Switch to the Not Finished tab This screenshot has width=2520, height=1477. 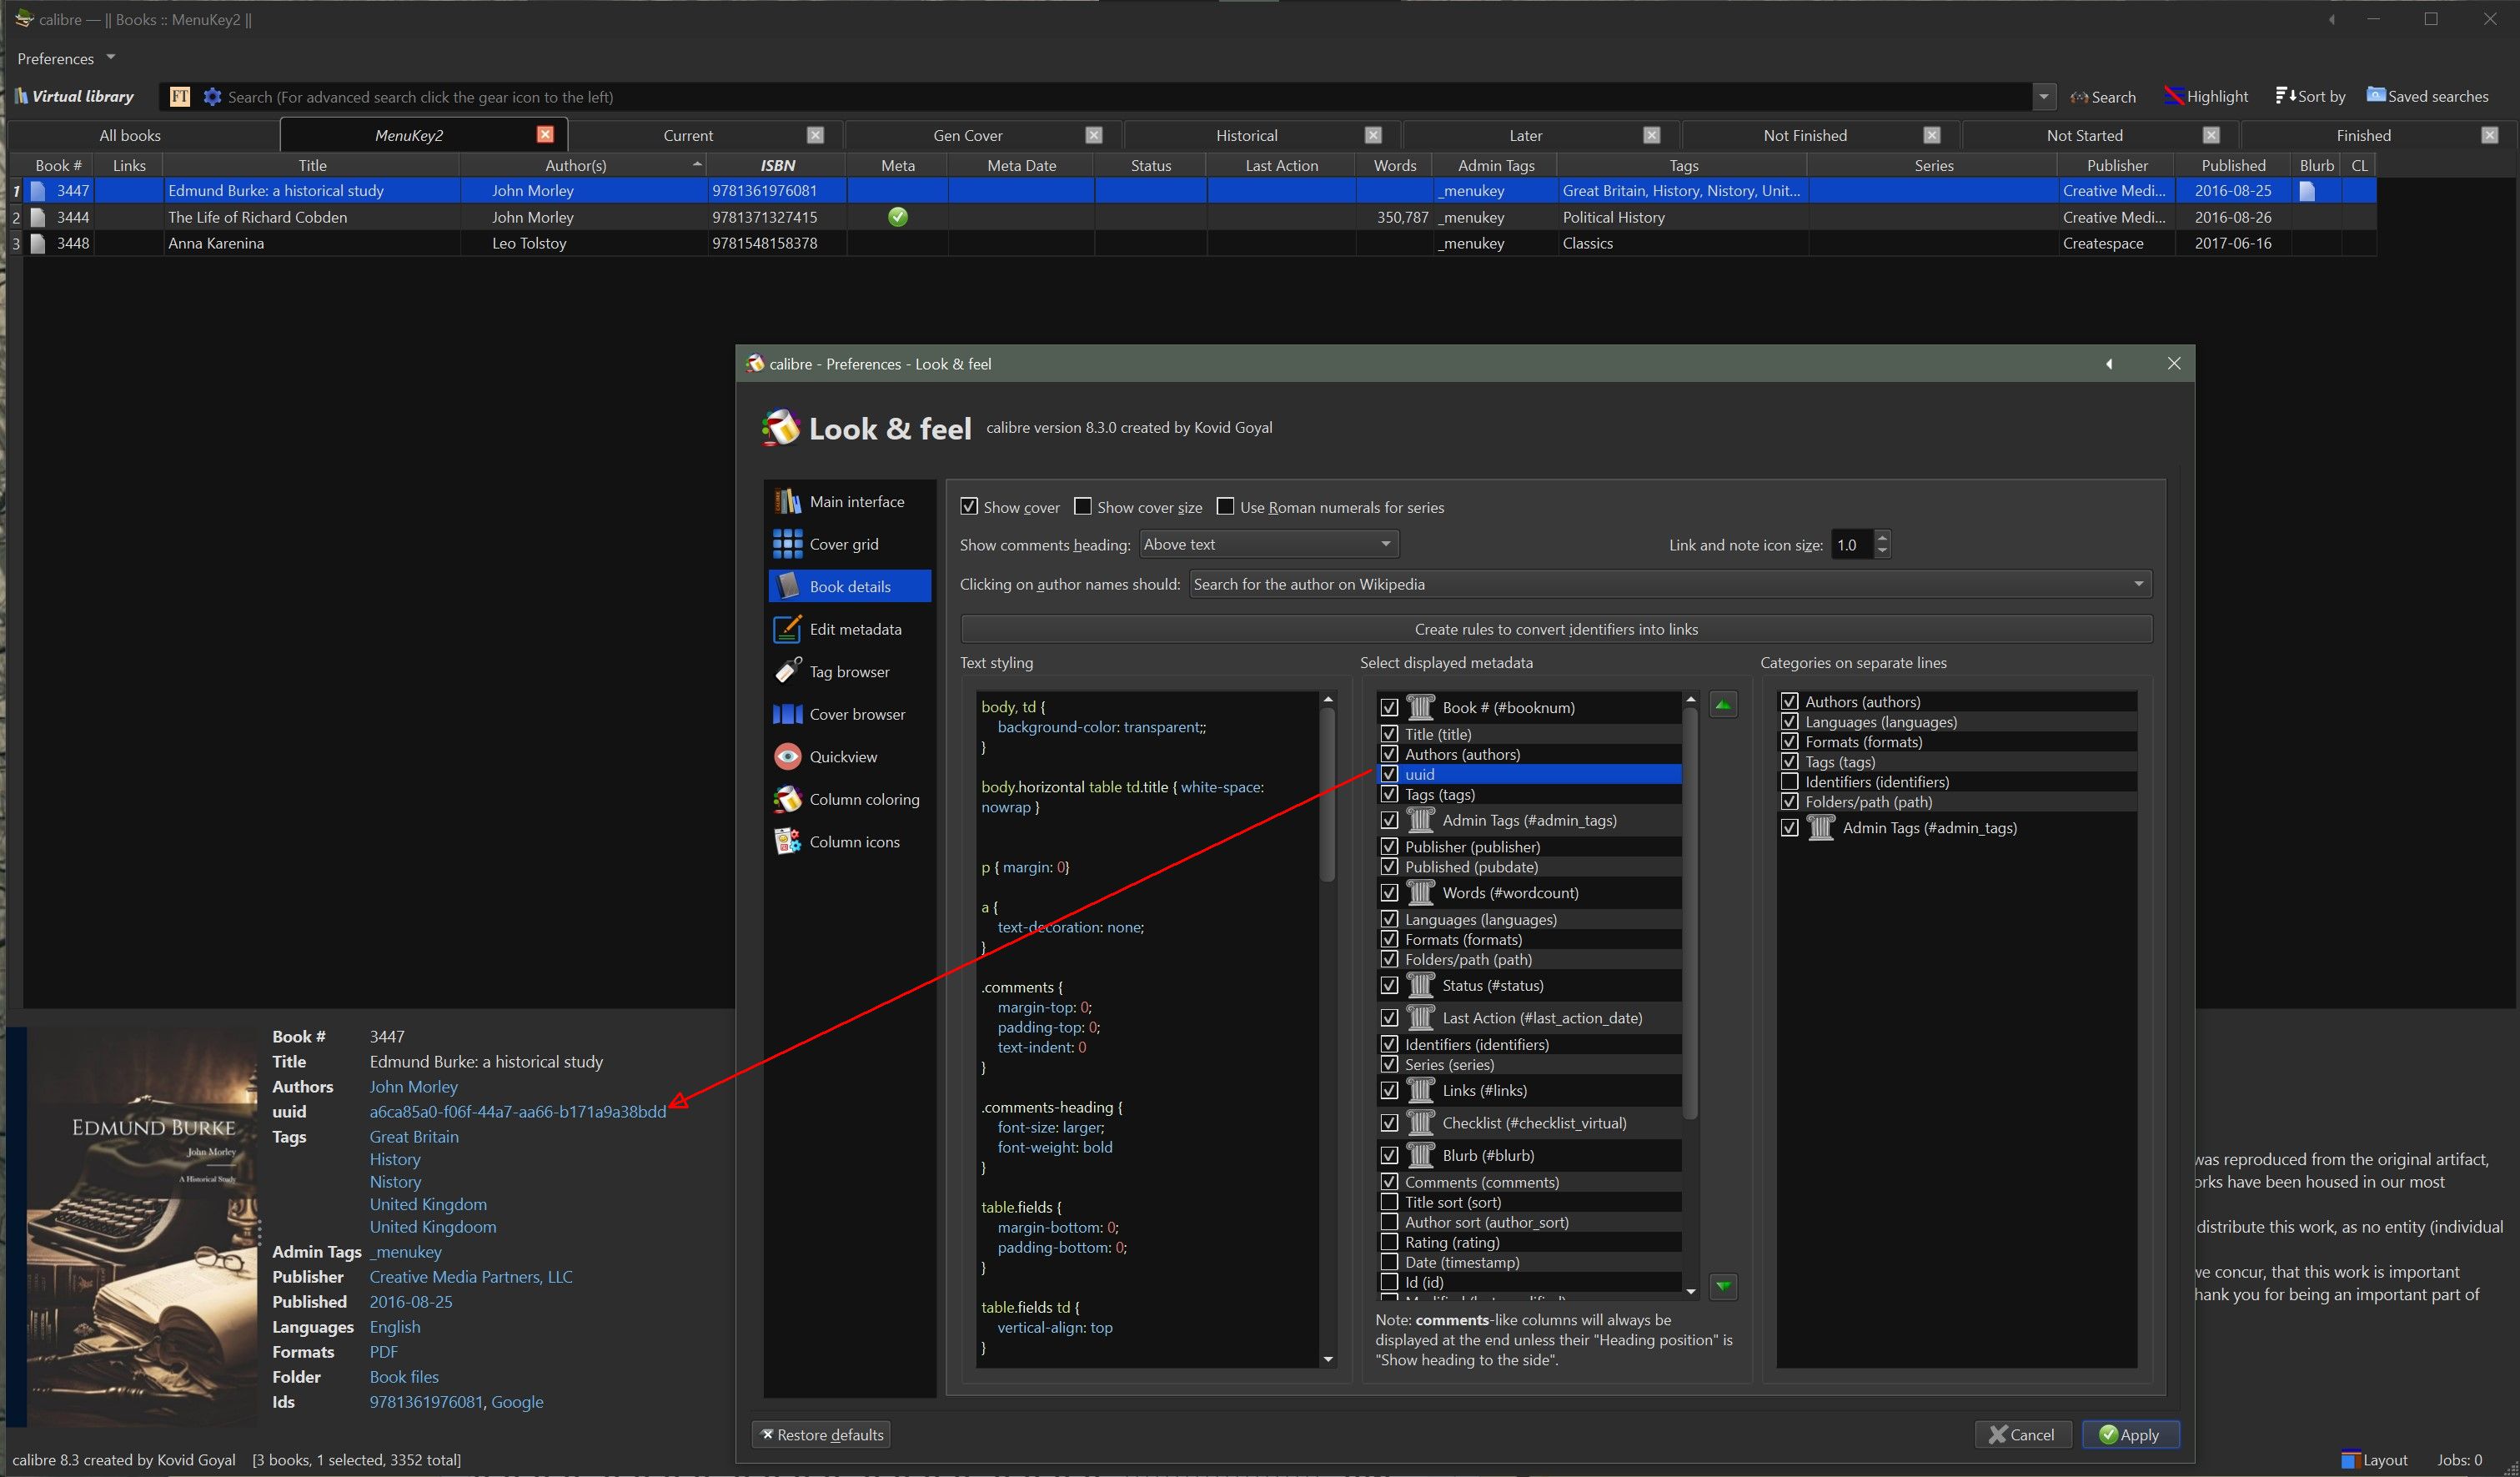pos(1804,136)
